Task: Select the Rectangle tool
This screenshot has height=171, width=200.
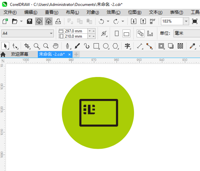Action: tap(96, 46)
